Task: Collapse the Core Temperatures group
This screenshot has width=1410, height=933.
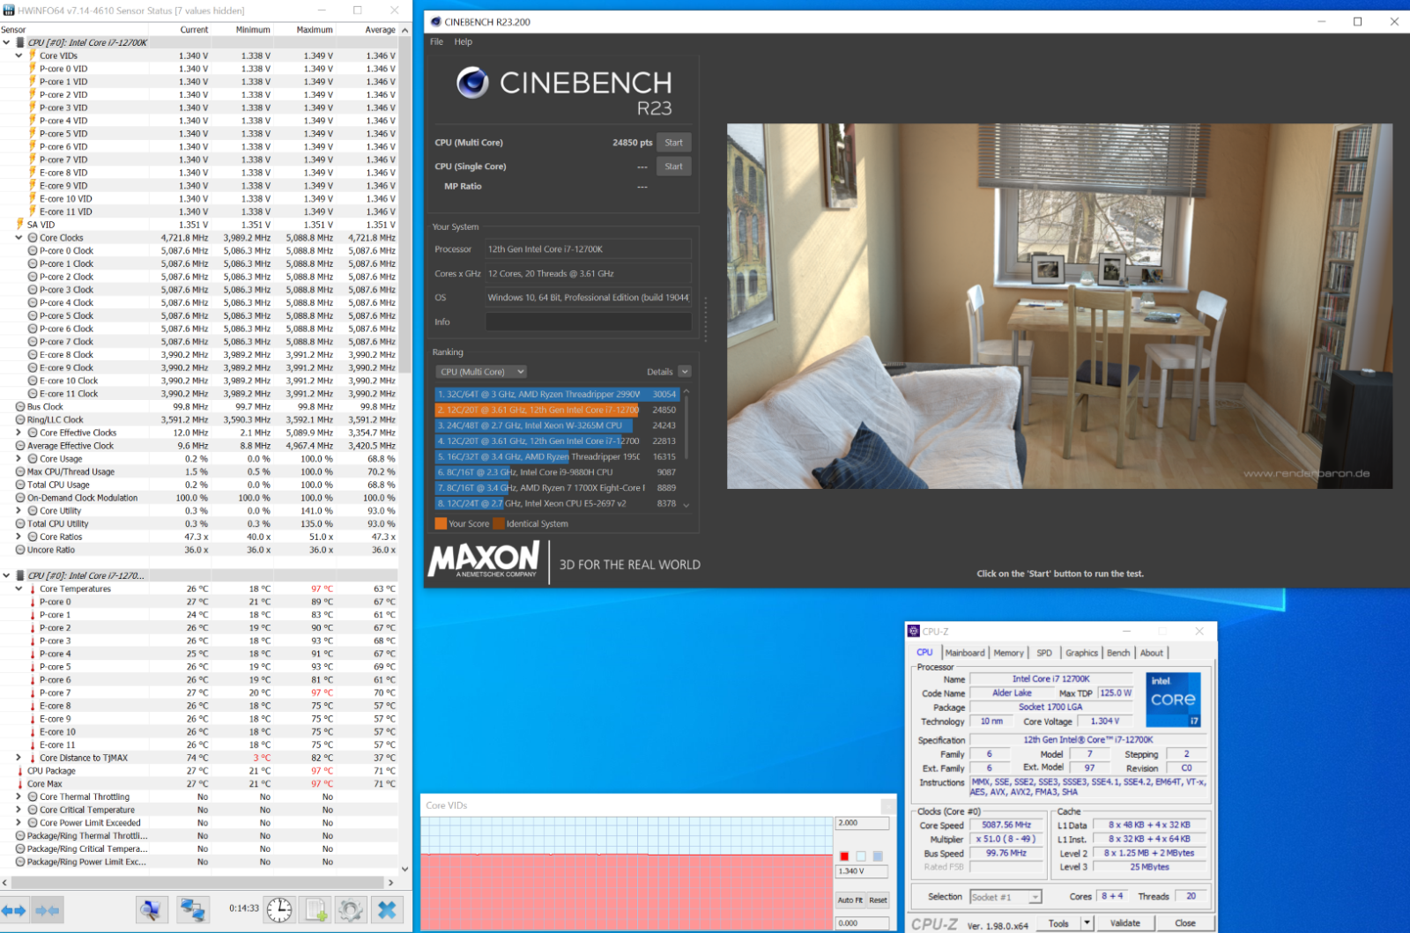Action: [x=19, y=589]
